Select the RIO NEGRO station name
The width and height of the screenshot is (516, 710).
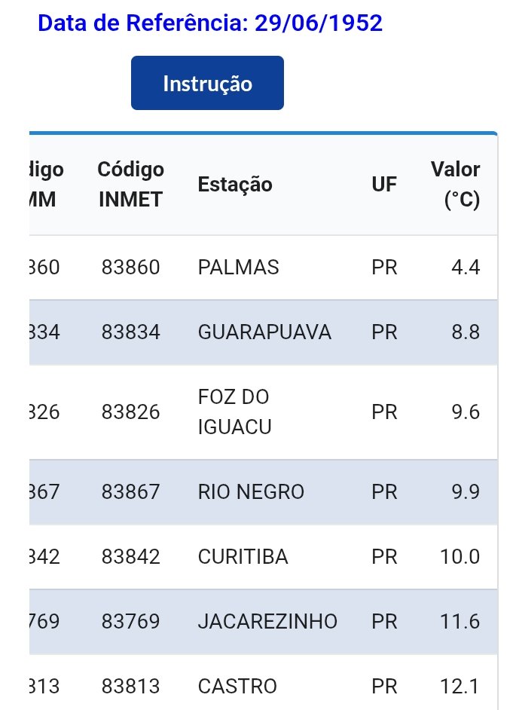pyautogui.click(x=251, y=492)
